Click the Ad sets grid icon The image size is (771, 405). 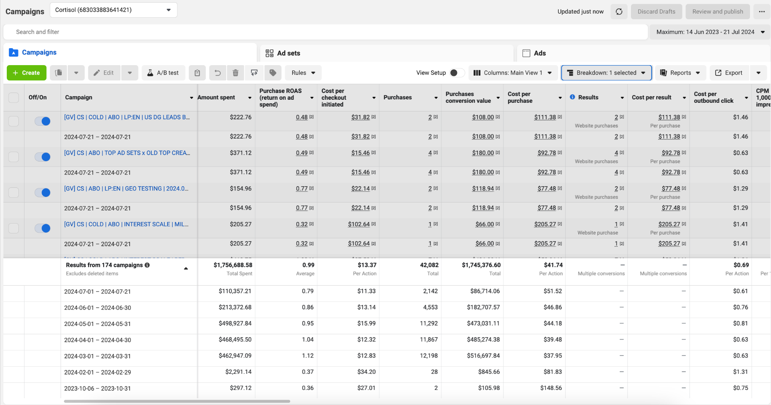(270, 53)
